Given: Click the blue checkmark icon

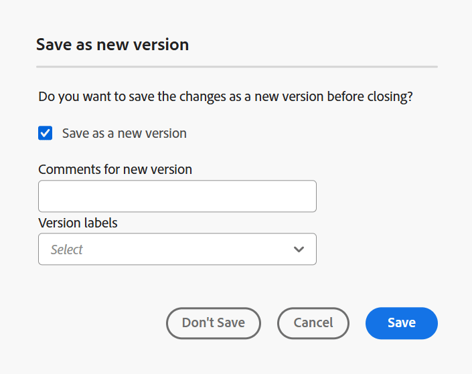Looking at the screenshot, I should point(46,133).
